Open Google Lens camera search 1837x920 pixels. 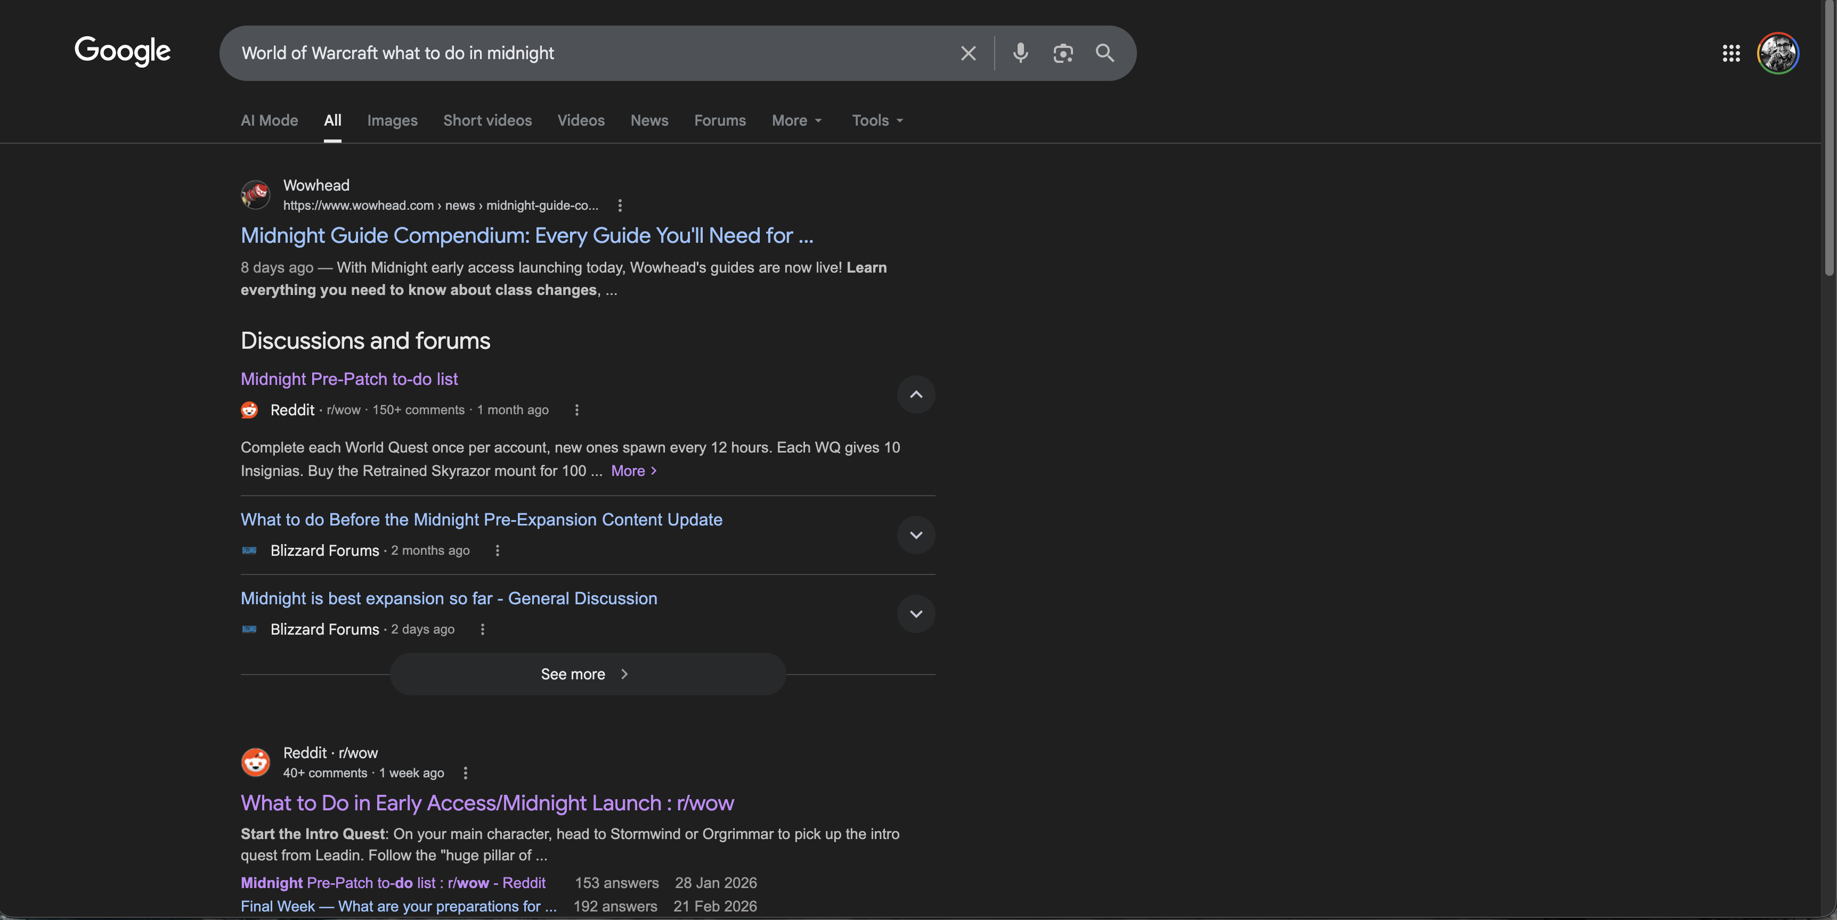click(x=1063, y=53)
